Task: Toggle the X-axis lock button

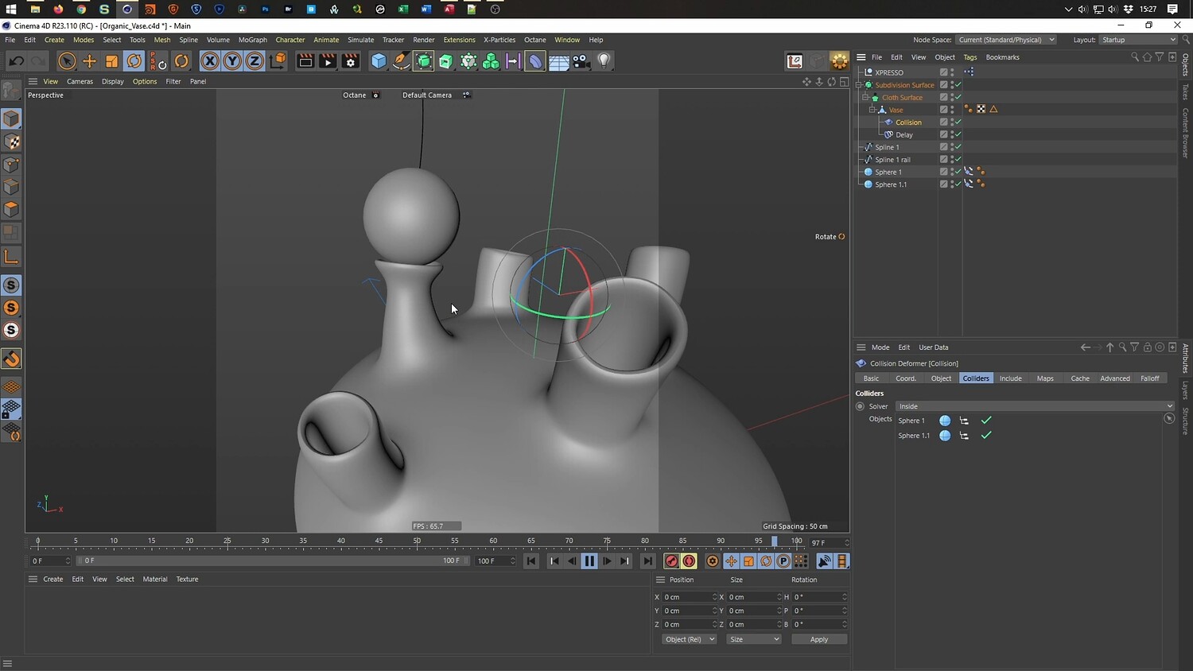Action: 209,61
